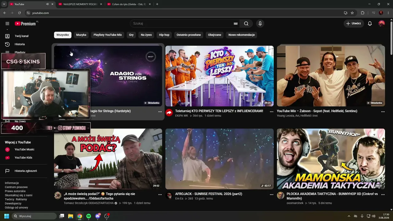Select the Hip-hop filter chip
Image resolution: width=393 pixels, height=221 pixels.
[x=164, y=35]
